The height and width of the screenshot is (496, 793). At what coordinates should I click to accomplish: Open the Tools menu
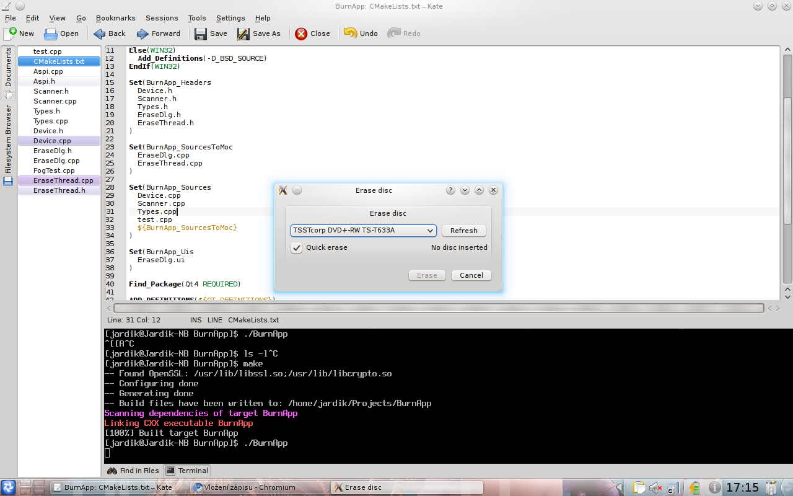coord(197,18)
